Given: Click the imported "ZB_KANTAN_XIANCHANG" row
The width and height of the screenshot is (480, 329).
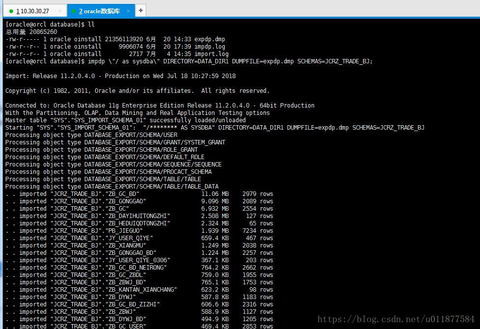Looking at the screenshot, I should [139, 289].
